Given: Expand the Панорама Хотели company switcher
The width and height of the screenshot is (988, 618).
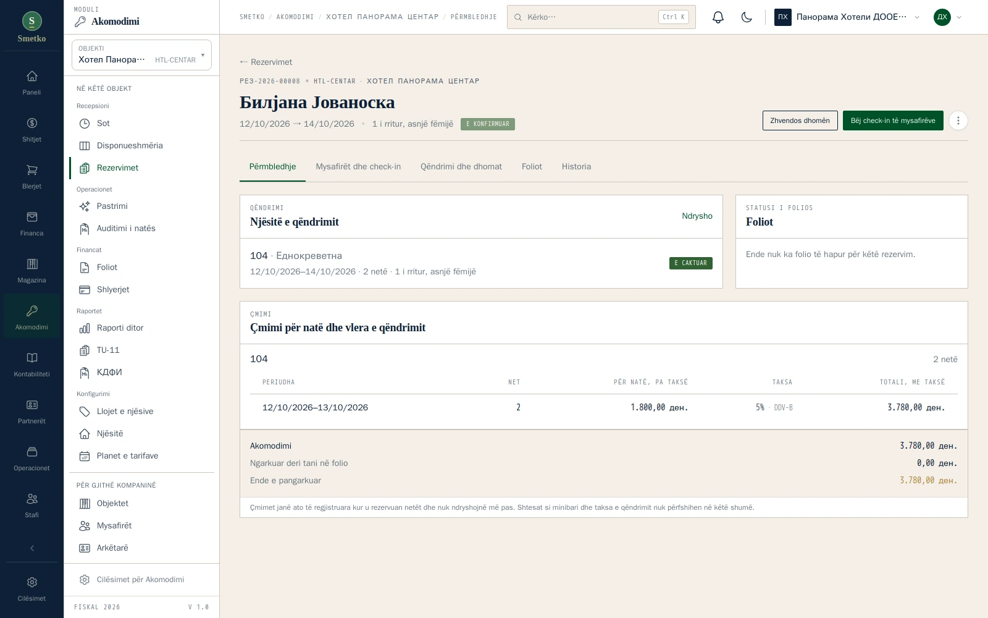Looking at the screenshot, I should click(847, 17).
